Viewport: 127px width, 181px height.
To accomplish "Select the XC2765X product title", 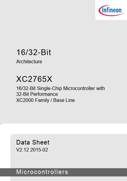I will [x=34, y=79].
